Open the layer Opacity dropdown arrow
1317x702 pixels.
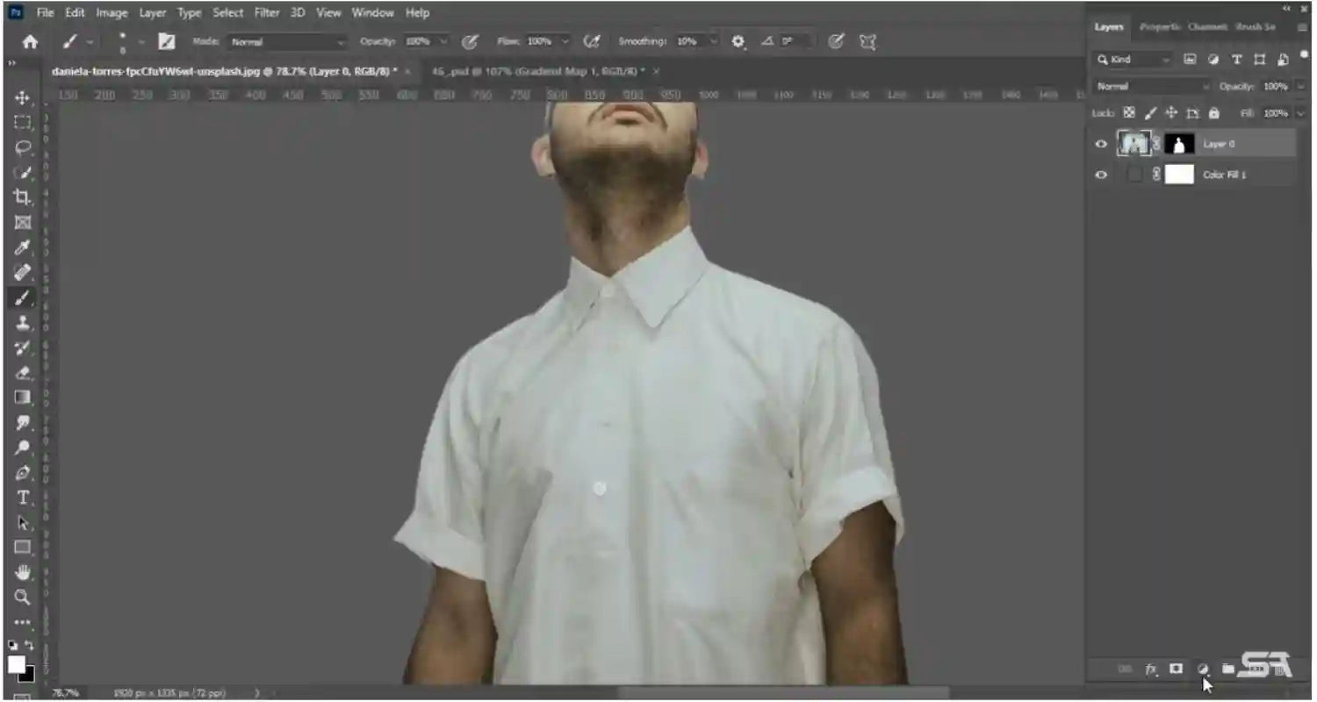point(1300,86)
